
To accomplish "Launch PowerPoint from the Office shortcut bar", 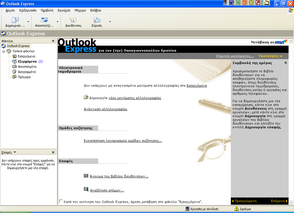I will [245, 3].
